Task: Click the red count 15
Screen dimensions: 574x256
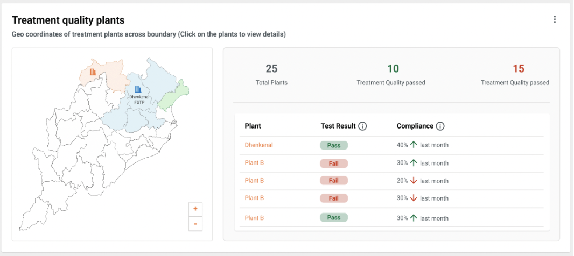Action: pos(518,69)
